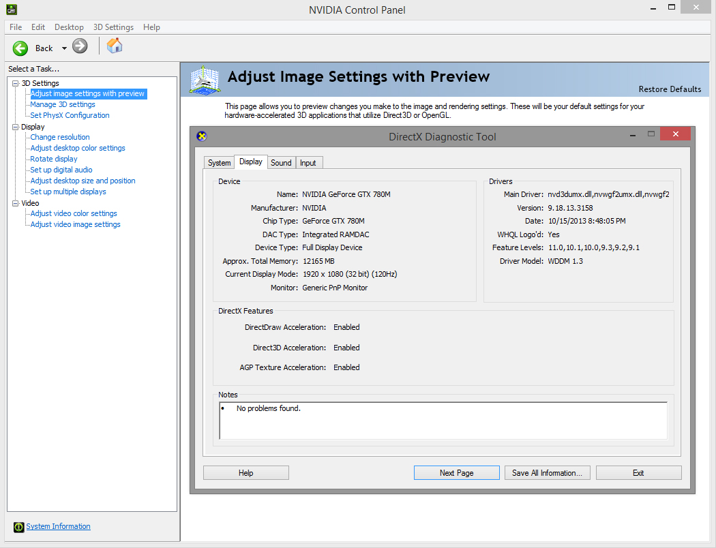Switch to the Sound tab
716x548 pixels.
tap(281, 163)
